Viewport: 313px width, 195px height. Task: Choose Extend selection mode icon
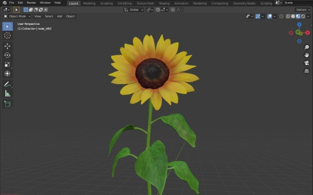(31, 10)
